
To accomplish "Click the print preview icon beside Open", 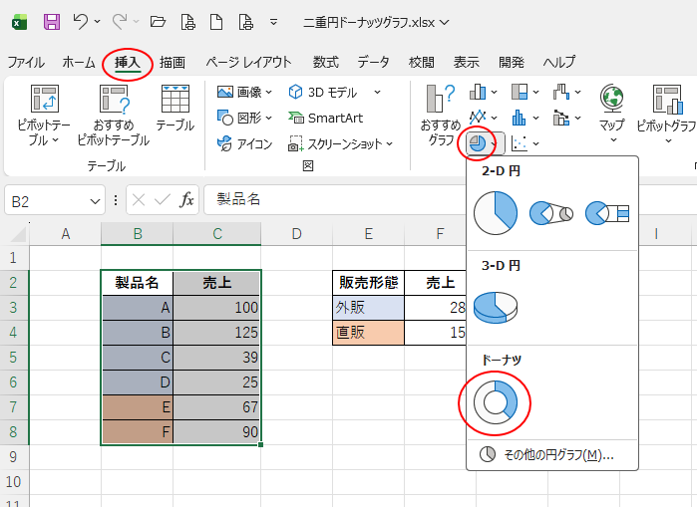I will click(x=188, y=22).
